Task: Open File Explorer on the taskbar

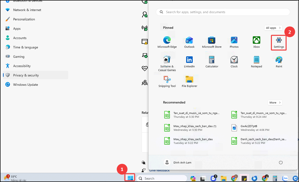Action: [x=224, y=179]
